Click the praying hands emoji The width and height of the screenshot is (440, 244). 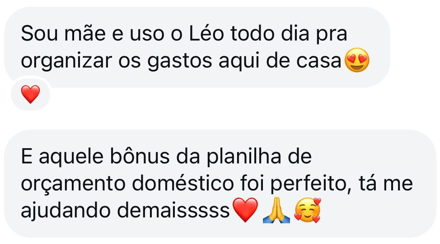tap(276, 210)
